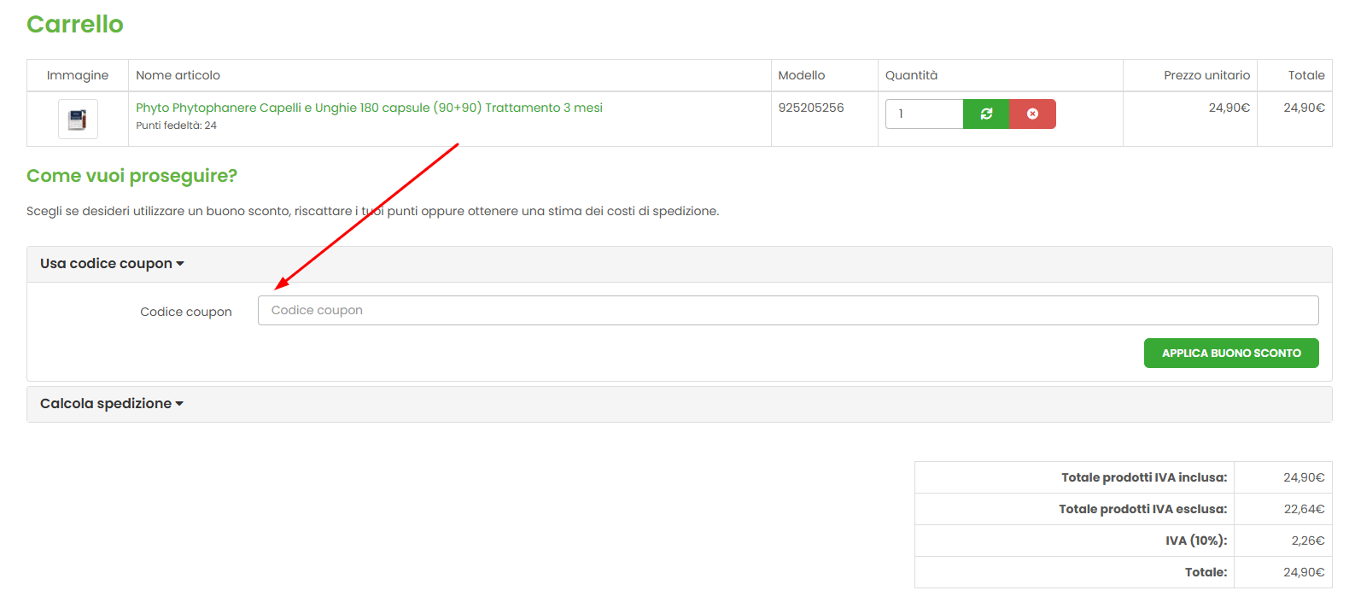Remove the item with the red X icon
This screenshot has height=608, width=1355.
point(1032,114)
